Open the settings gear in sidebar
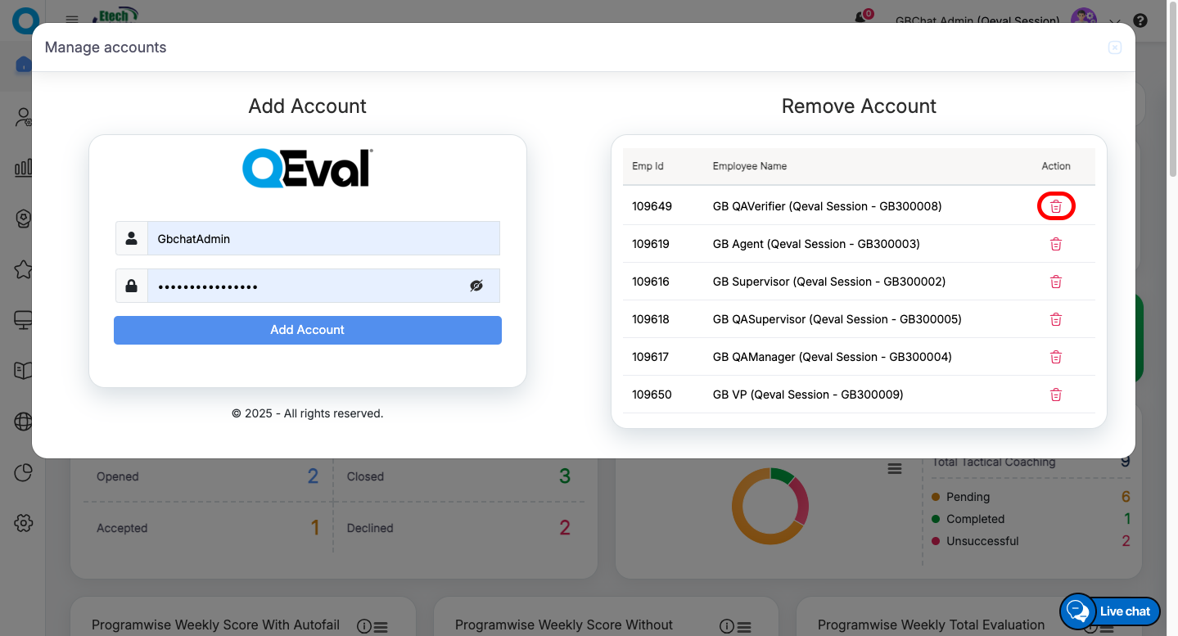This screenshot has height=636, width=1178. coord(23,523)
